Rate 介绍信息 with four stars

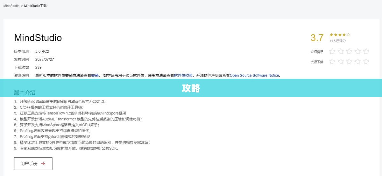point(358,51)
